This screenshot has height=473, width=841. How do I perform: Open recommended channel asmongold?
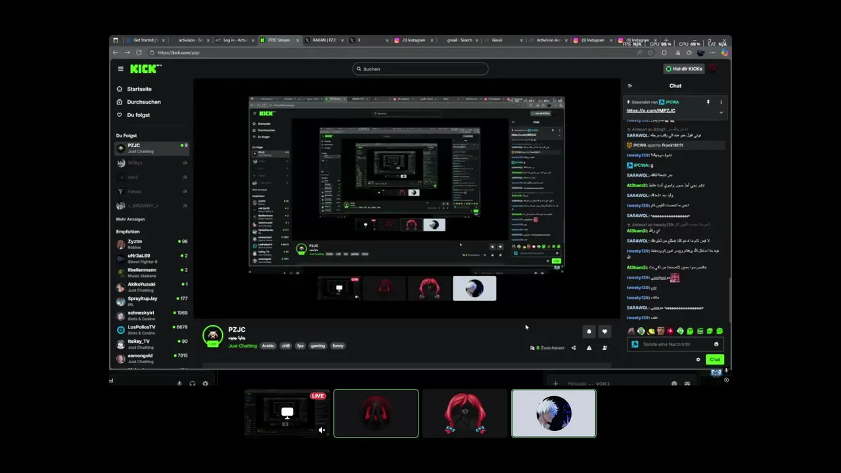coord(152,359)
